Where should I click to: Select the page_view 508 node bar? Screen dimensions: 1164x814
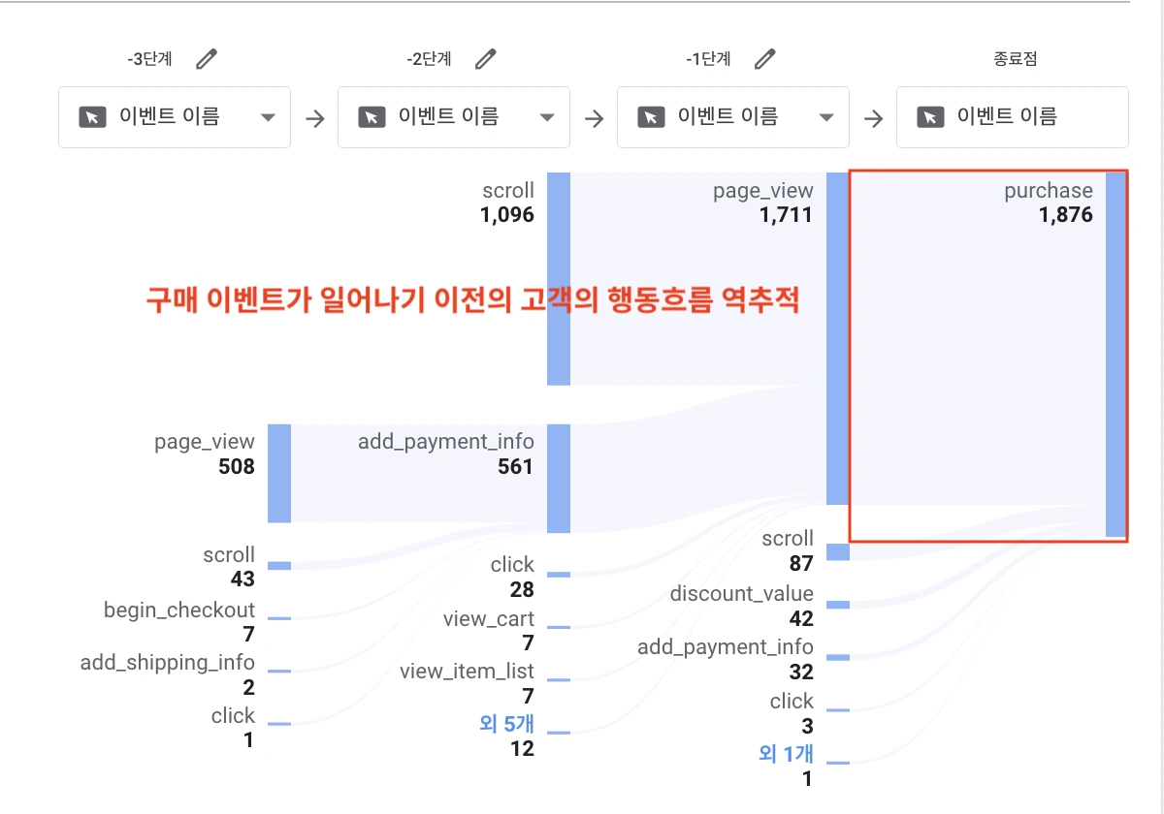pyautogui.click(x=279, y=474)
